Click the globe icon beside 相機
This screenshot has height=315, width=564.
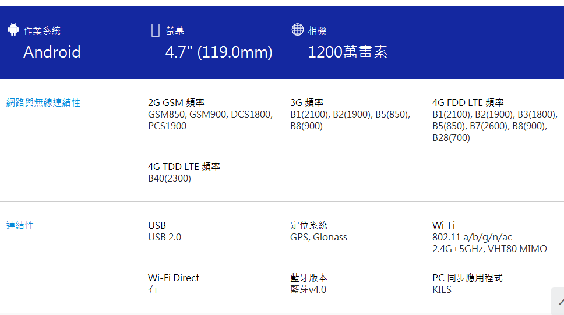pos(298,30)
